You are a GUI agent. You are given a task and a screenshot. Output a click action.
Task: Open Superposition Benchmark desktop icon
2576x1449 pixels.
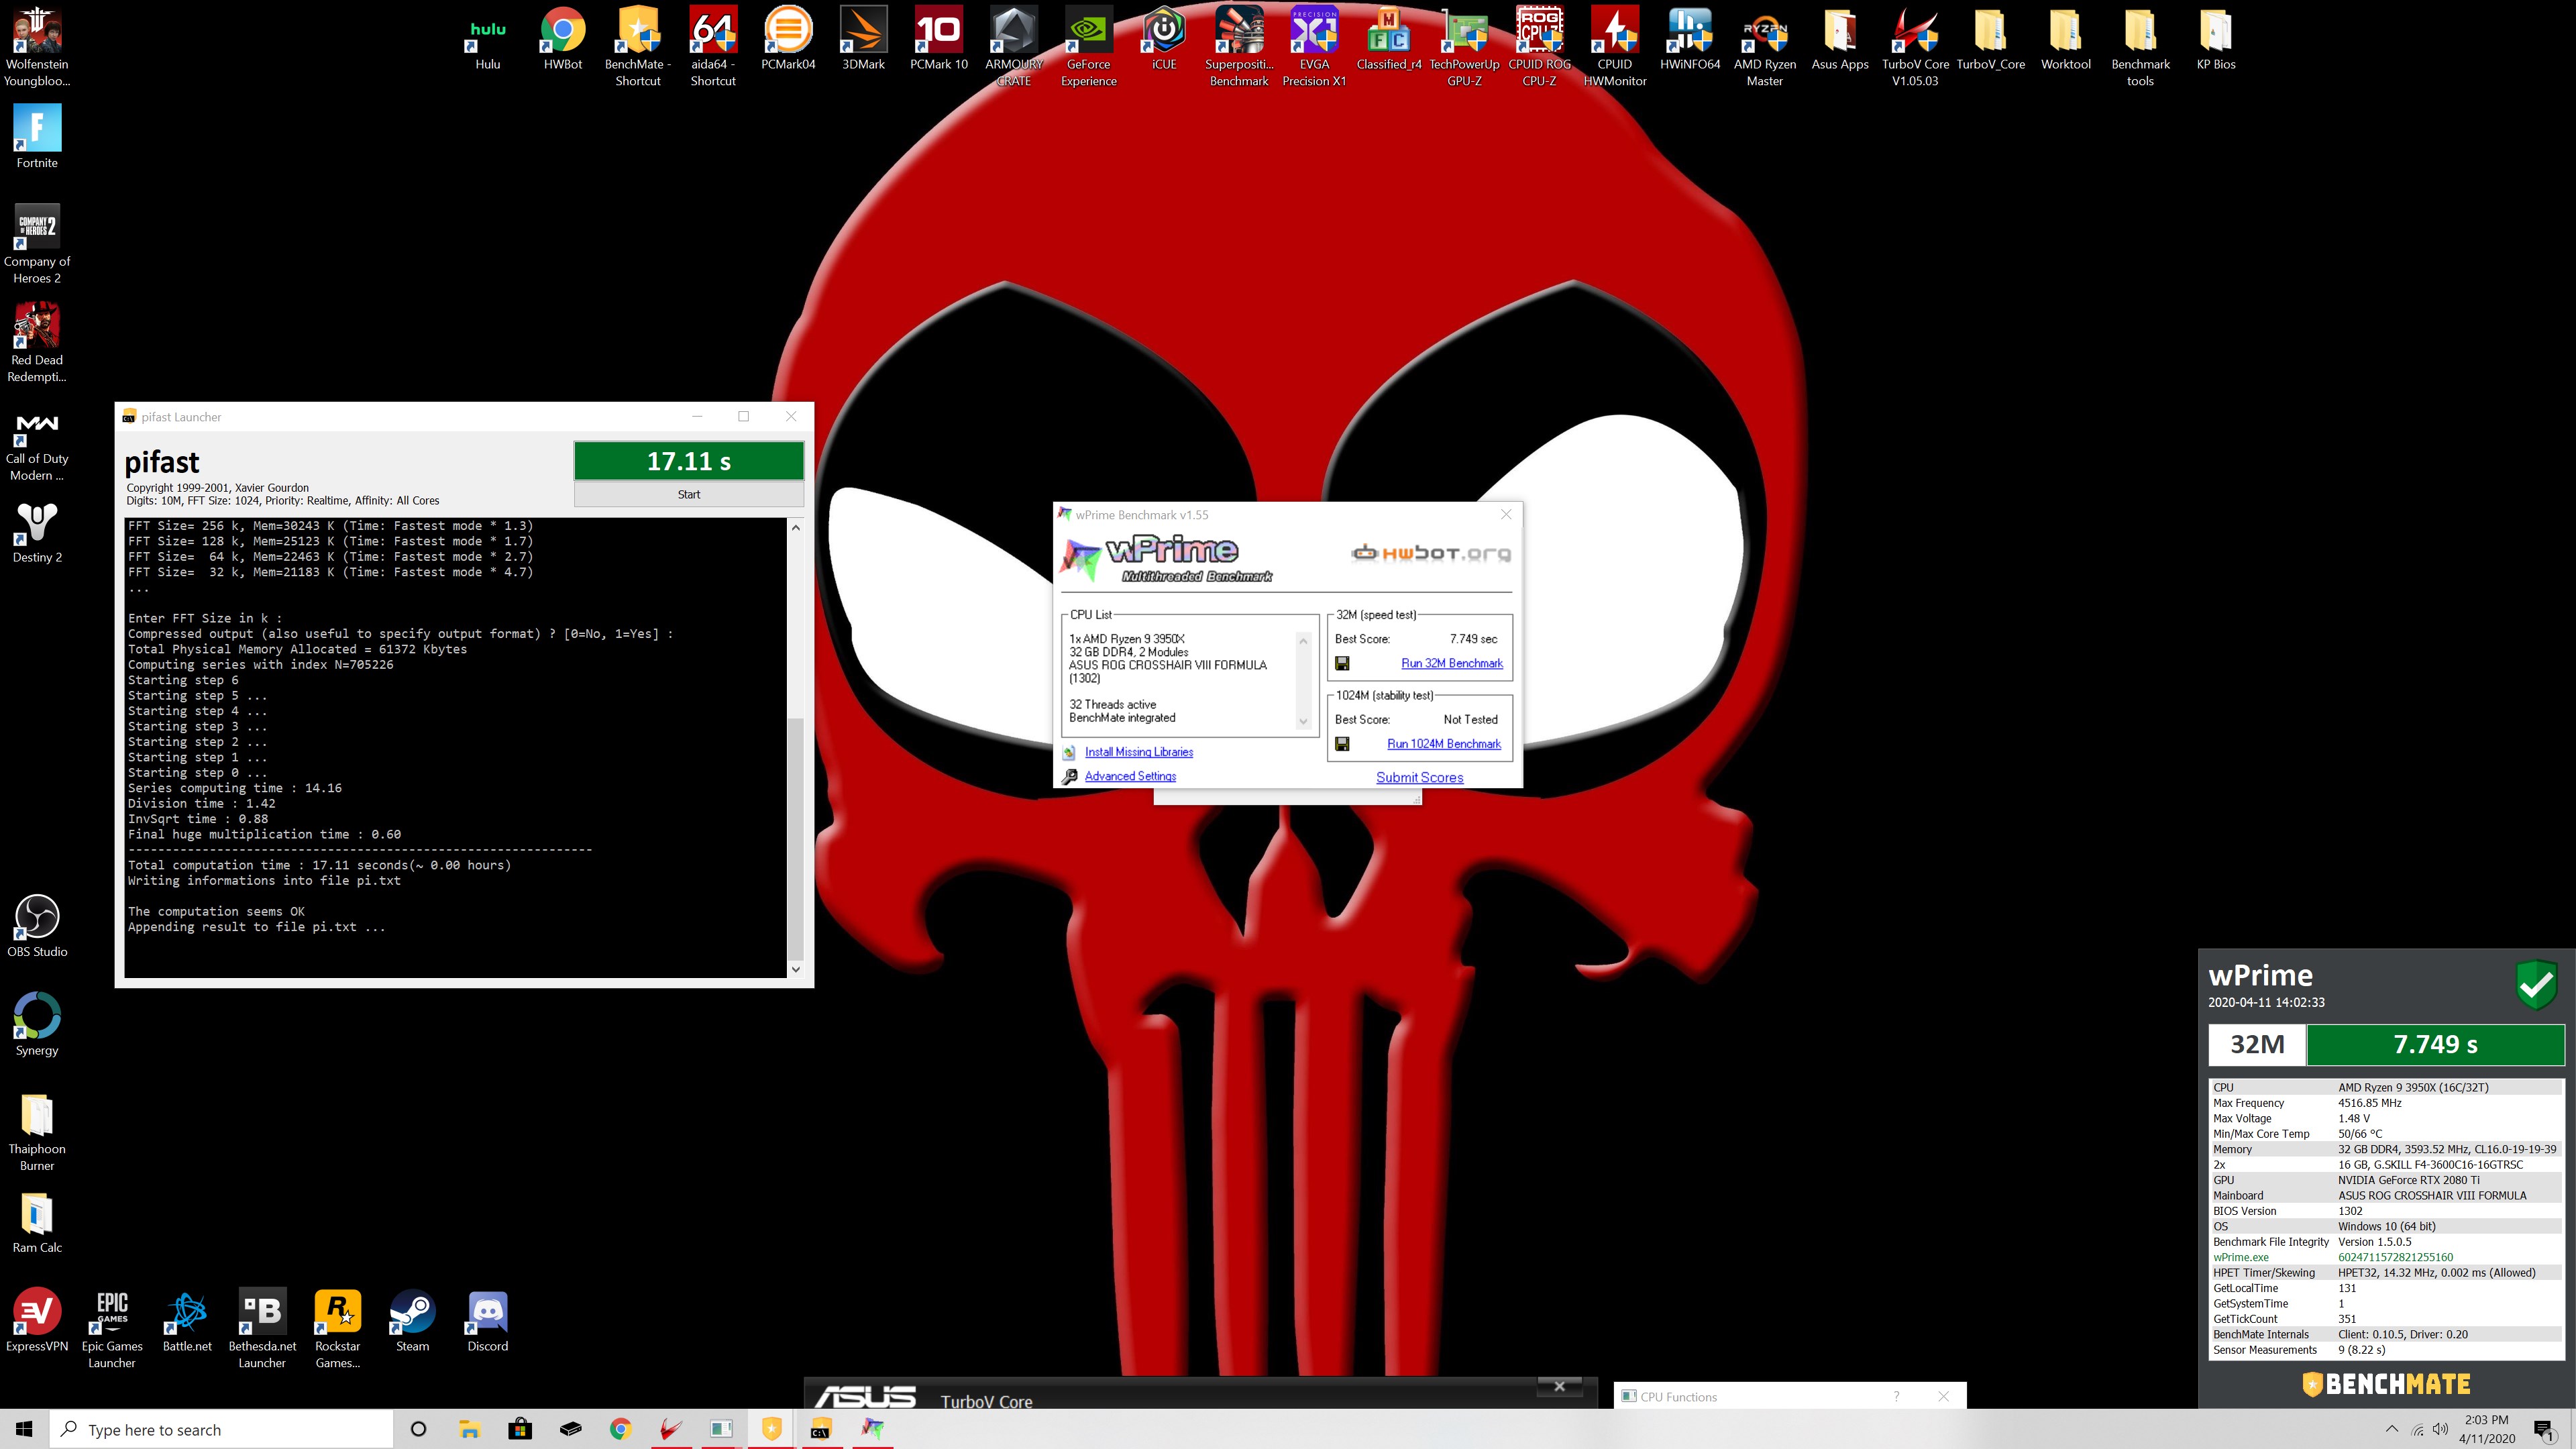[1238, 46]
